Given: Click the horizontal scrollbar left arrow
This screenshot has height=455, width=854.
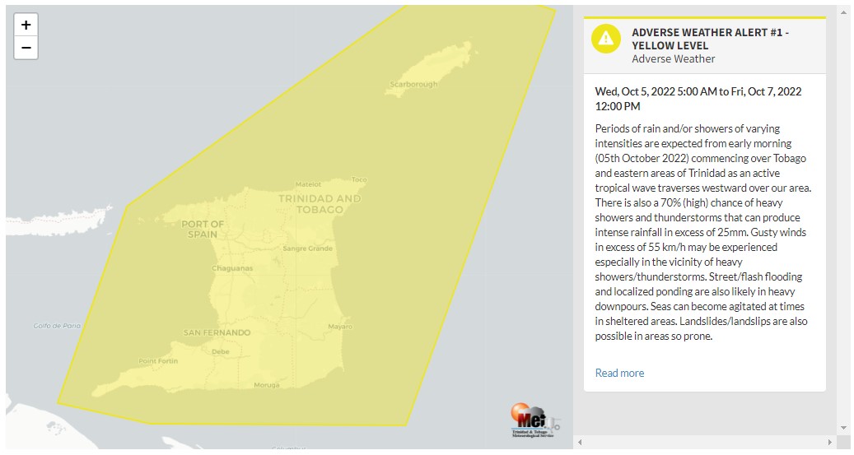Looking at the screenshot, I should point(580,442).
